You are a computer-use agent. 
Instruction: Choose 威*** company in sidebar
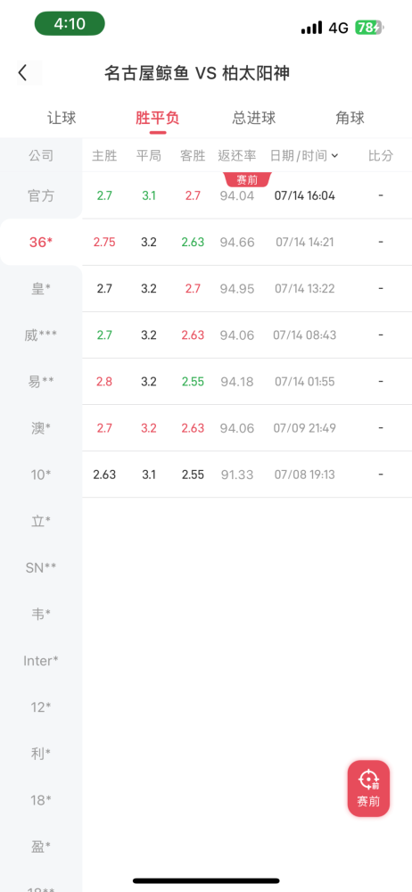41,335
